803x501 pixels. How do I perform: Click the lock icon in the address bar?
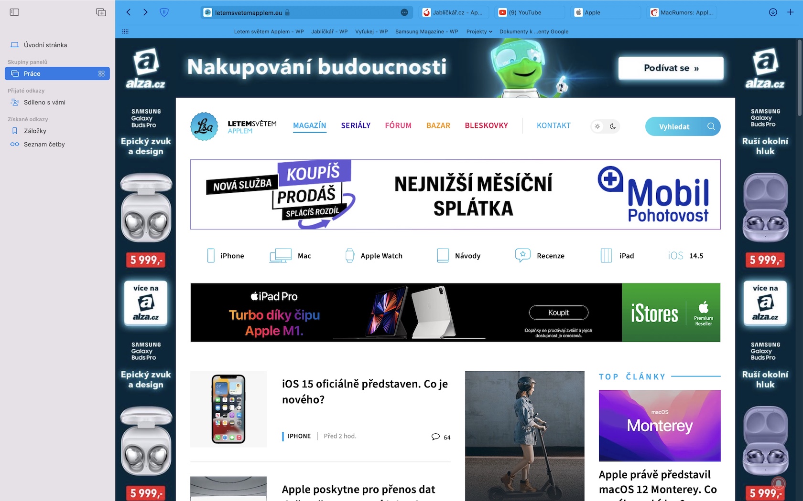pyautogui.click(x=287, y=12)
